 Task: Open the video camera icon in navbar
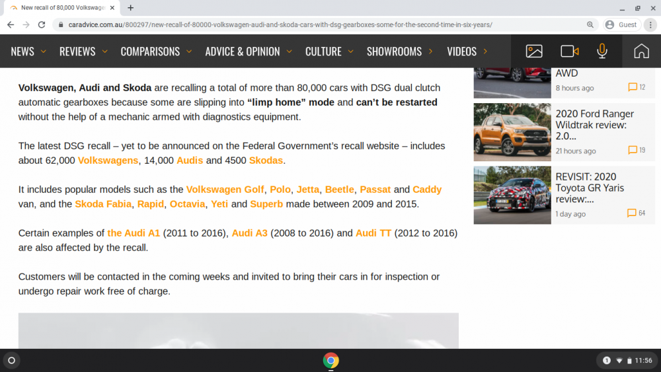click(x=570, y=52)
